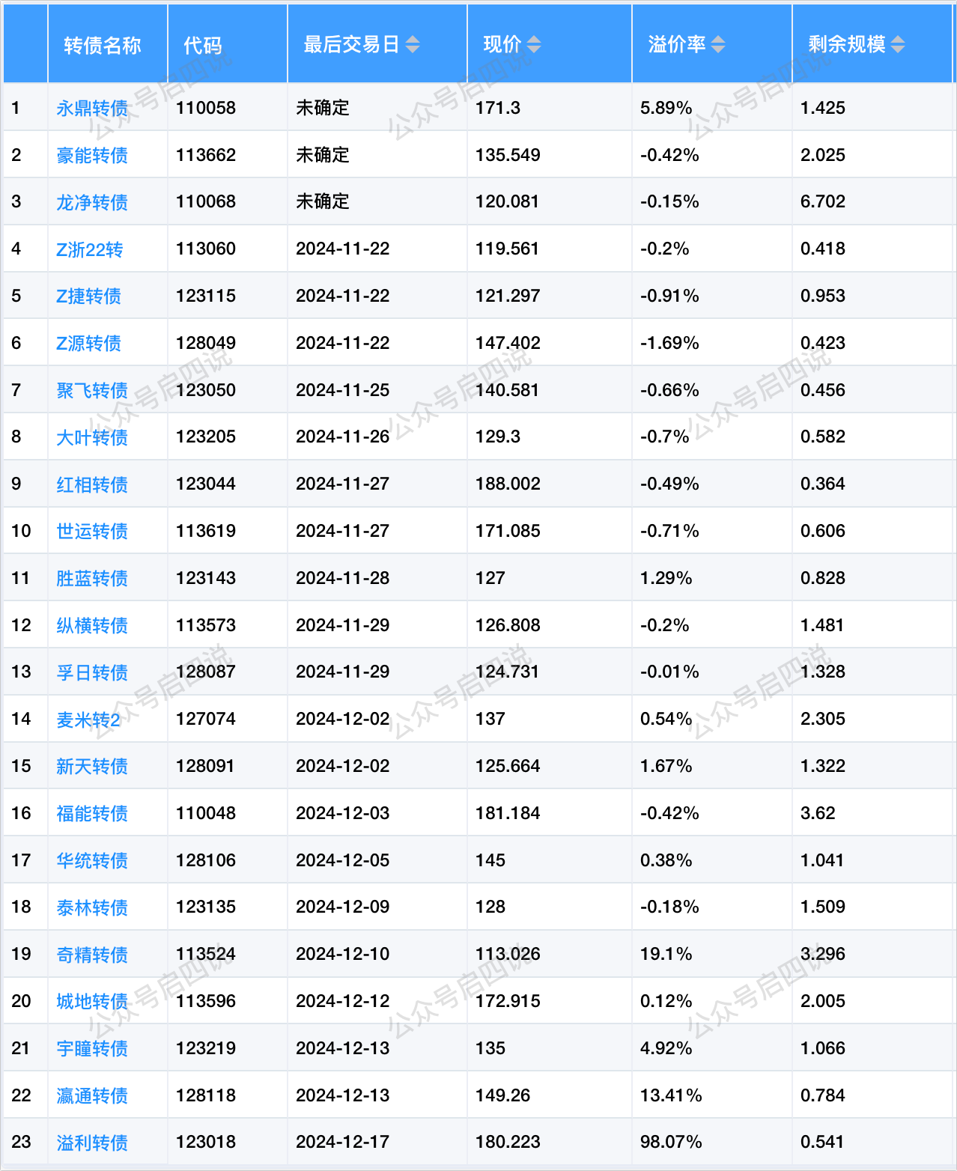Open the 奇精转债 link
957x1171 pixels.
pos(92,955)
